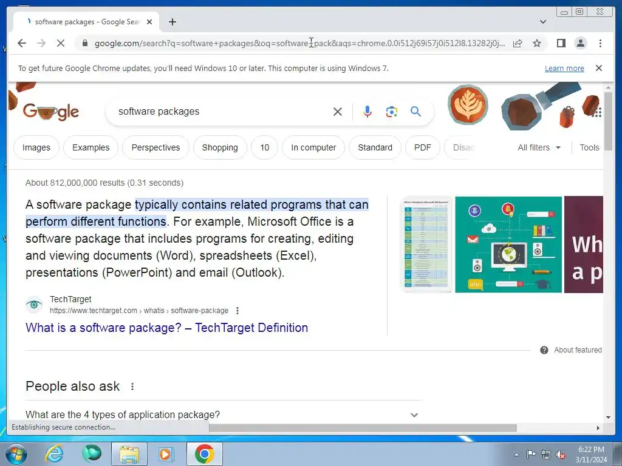Open the Google apps grid
This screenshot has height=466, width=622.
click(x=596, y=112)
